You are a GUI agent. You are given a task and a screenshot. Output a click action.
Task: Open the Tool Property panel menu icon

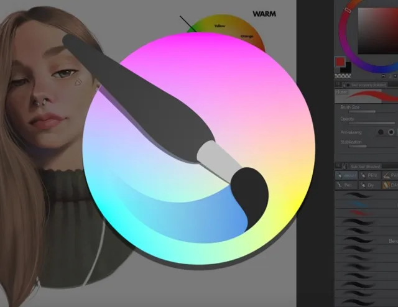tap(338, 84)
